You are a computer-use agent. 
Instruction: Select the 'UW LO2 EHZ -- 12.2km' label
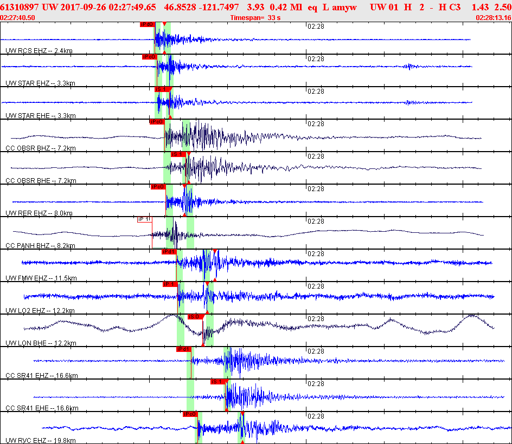pyautogui.click(x=40, y=311)
